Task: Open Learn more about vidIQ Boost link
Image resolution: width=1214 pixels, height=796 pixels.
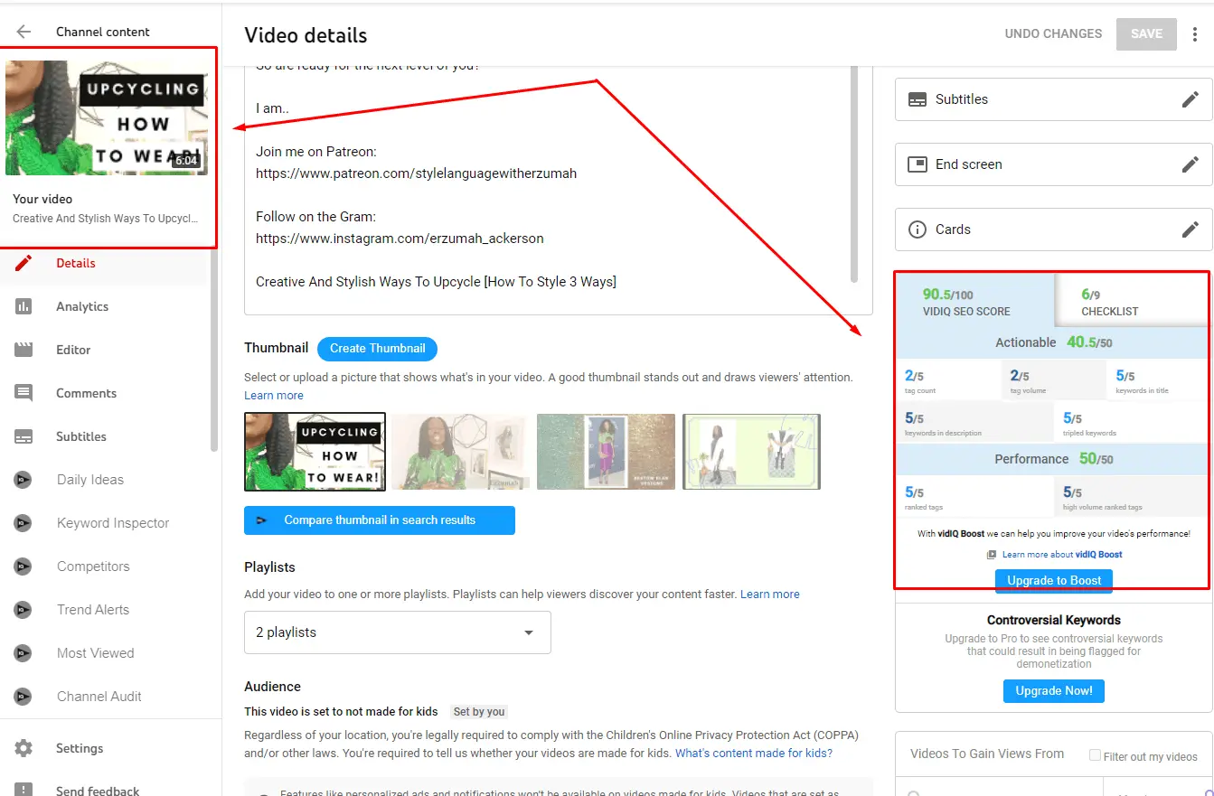Action: 1062,555
